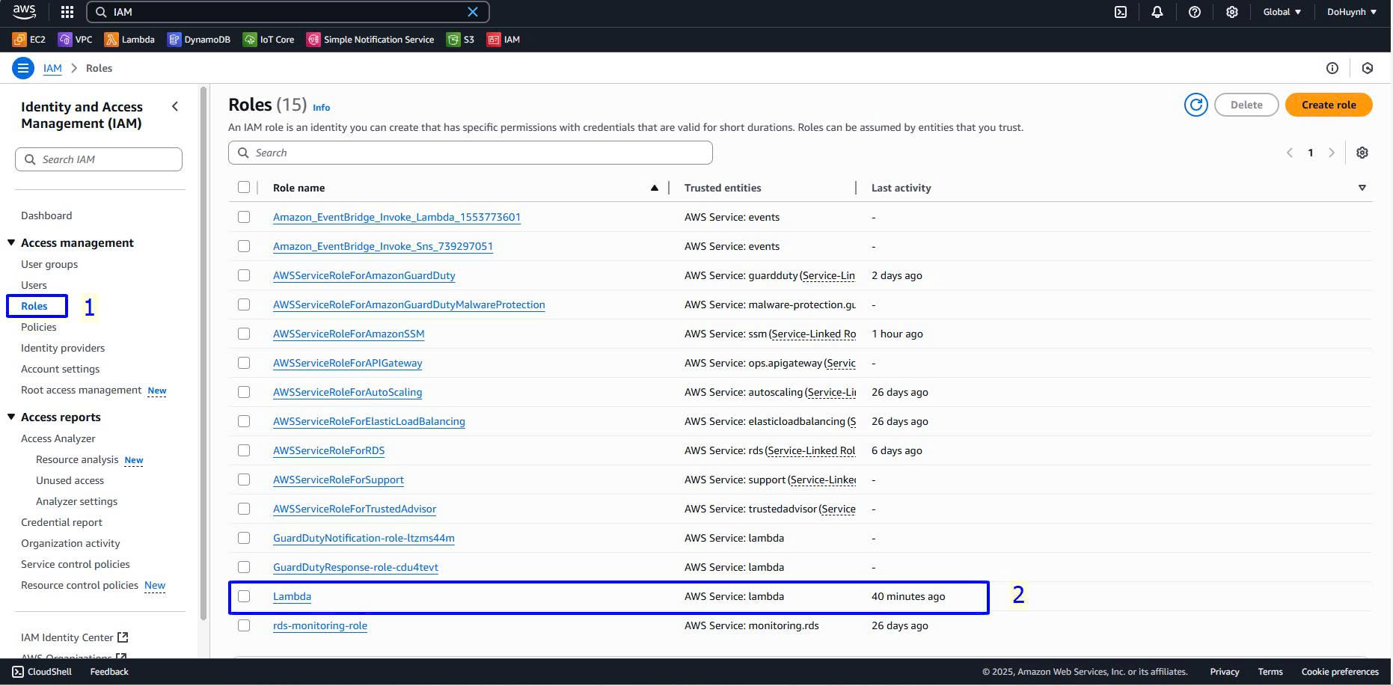1393x686 pixels.
Task: Open the roles table preferences gear
Action: tap(1362, 153)
